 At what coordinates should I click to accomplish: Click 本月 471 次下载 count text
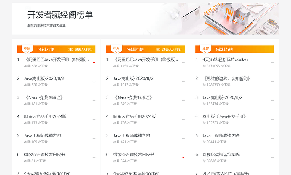click(x=125, y=142)
